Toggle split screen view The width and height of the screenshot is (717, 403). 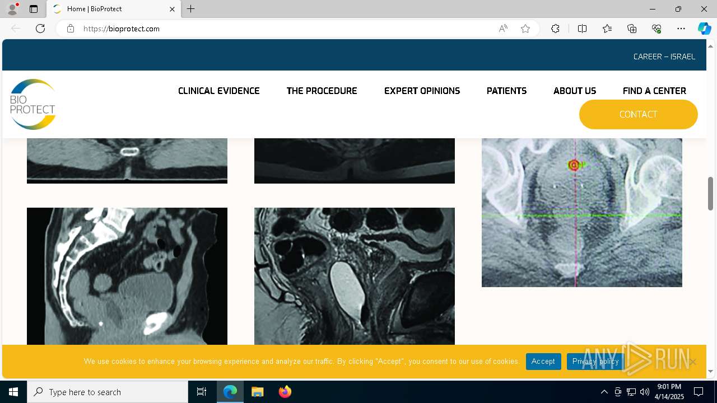tap(582, 29)
